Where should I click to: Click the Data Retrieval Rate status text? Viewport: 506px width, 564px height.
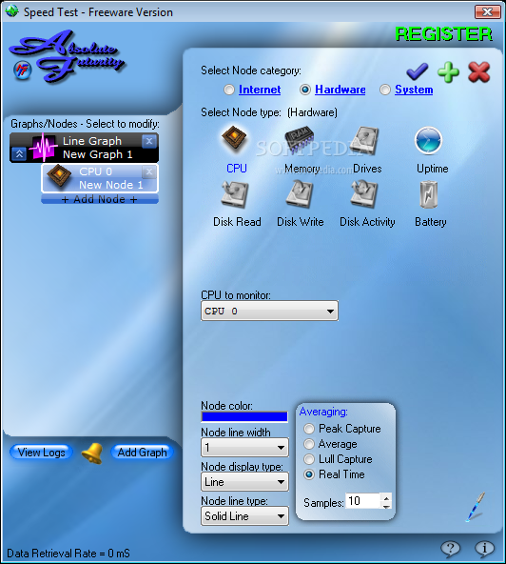coord(68,554)
